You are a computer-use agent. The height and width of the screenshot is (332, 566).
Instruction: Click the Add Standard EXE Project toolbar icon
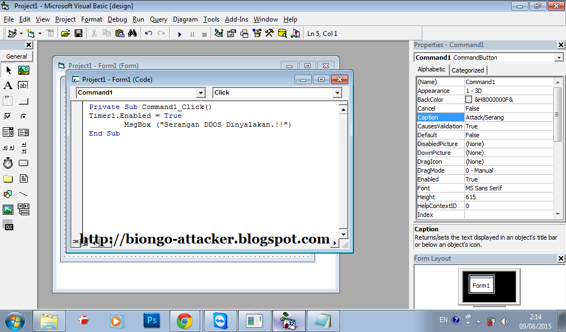click(x=12, y=34)
